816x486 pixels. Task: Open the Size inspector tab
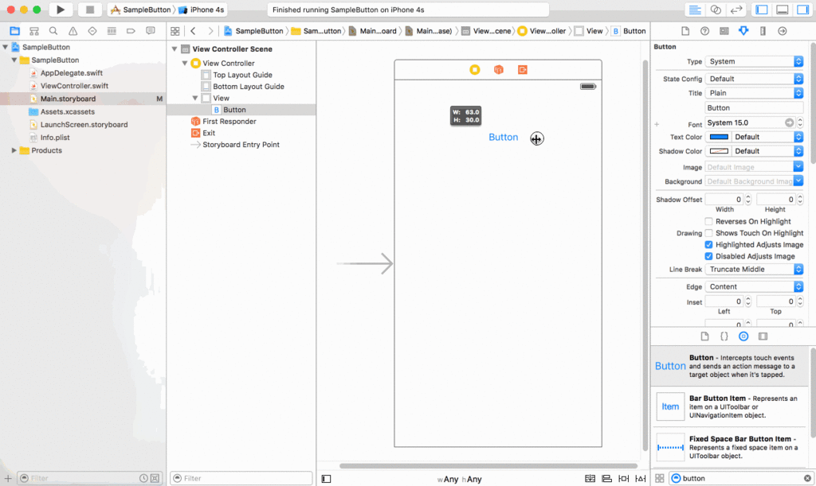tap(763, 31)
